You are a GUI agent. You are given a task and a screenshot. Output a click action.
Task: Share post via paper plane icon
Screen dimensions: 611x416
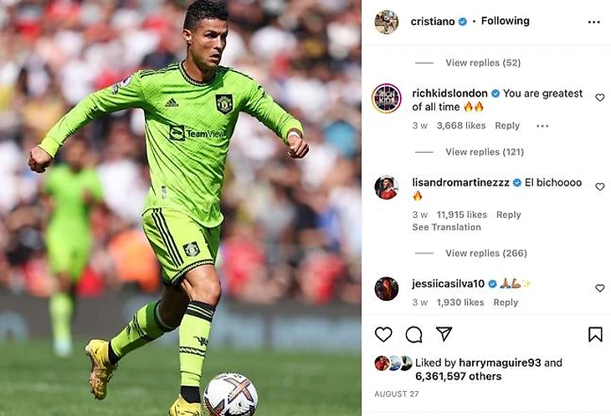tap(444, 333)
